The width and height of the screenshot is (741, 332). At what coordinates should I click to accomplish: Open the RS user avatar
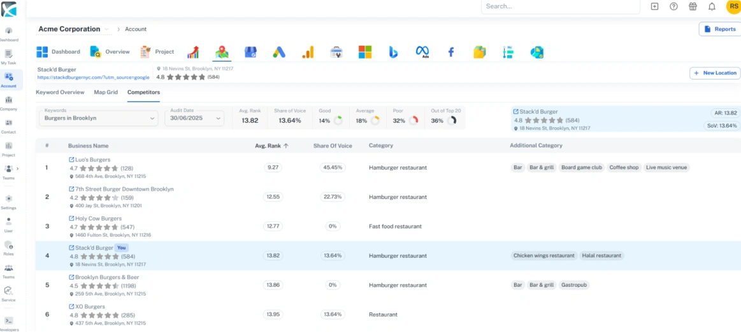[x=733, y=6]
